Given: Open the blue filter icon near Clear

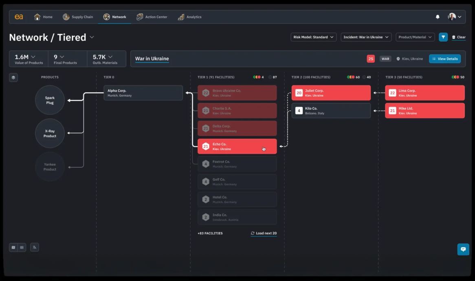Looking at the screenshot, I should [x=443, y=37].
